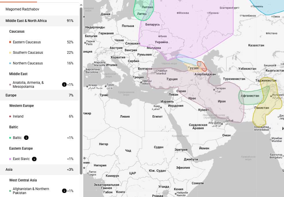This screenshot has width=284, height=197.
Task: Select the Eastern Caucasus row
Action: [x=40, y=42]
